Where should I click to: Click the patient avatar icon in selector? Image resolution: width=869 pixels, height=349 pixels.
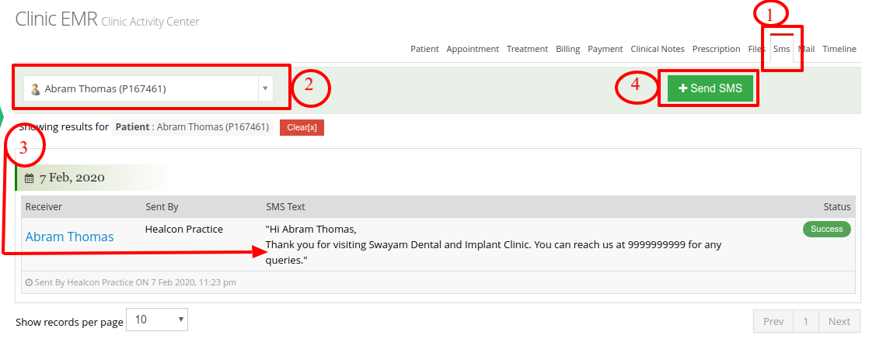[36, 89]
